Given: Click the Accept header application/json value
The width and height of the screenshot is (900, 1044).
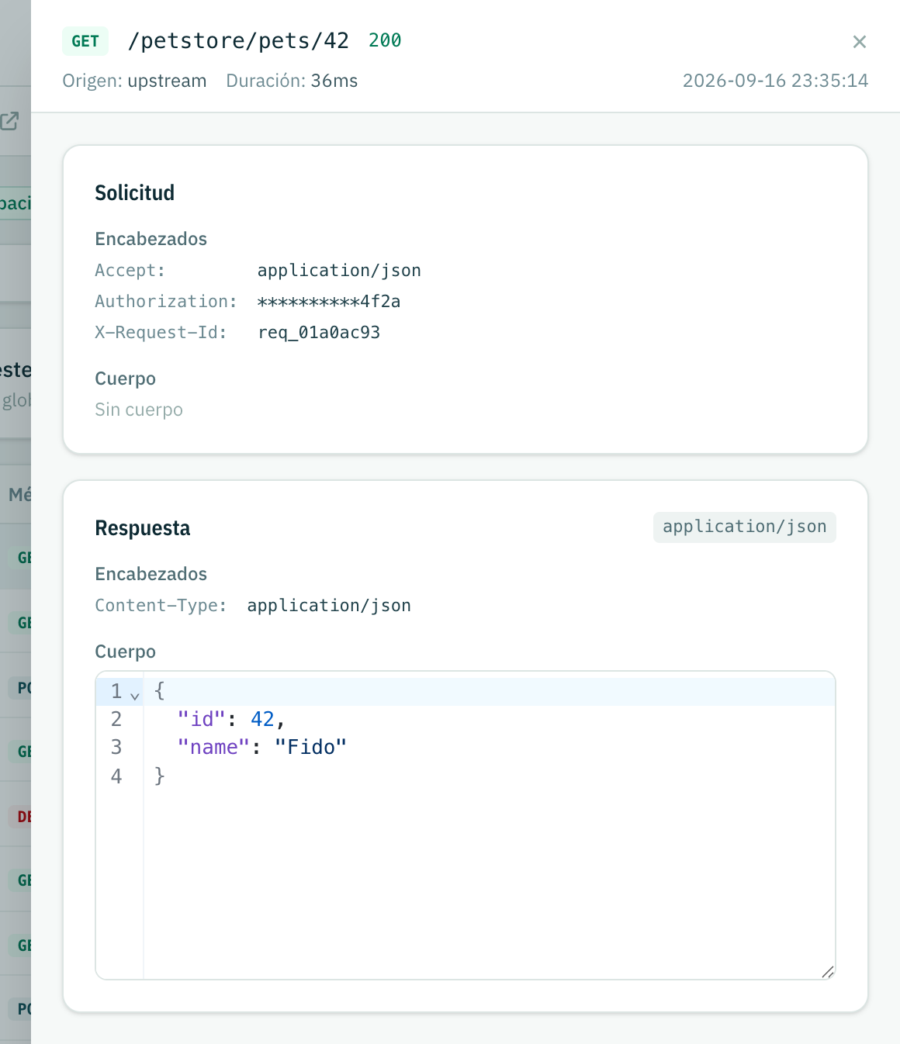Looking at the screenshot, I should coord(339,271).
